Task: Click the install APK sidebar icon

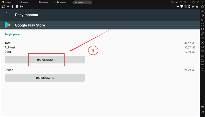Action: click(202, 38)
